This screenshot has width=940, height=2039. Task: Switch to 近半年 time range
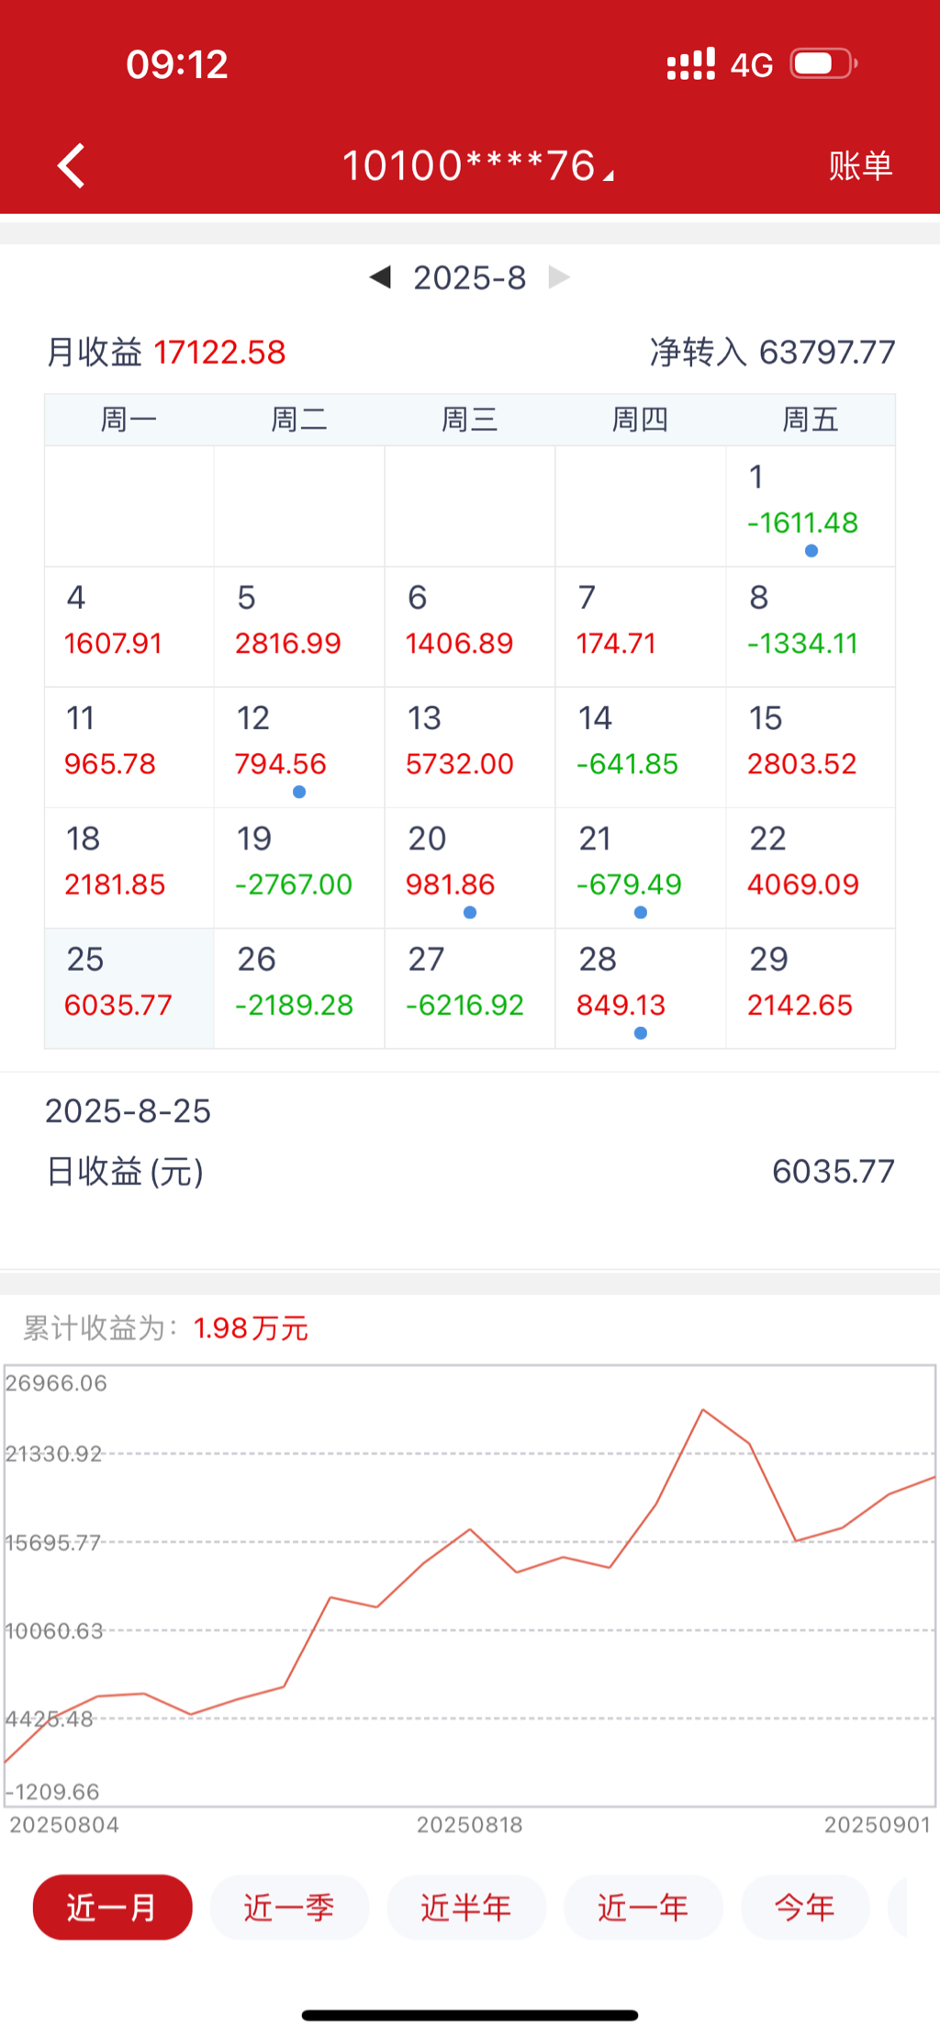click(466, 1908)
